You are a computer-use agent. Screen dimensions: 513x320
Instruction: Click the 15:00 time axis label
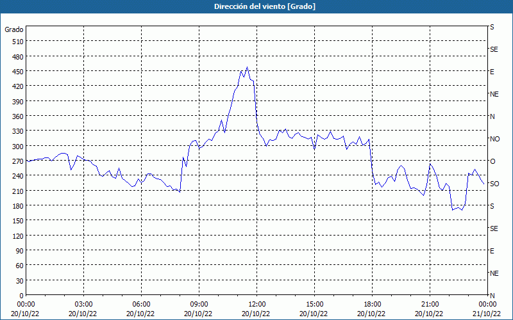[x=314, y=305]
